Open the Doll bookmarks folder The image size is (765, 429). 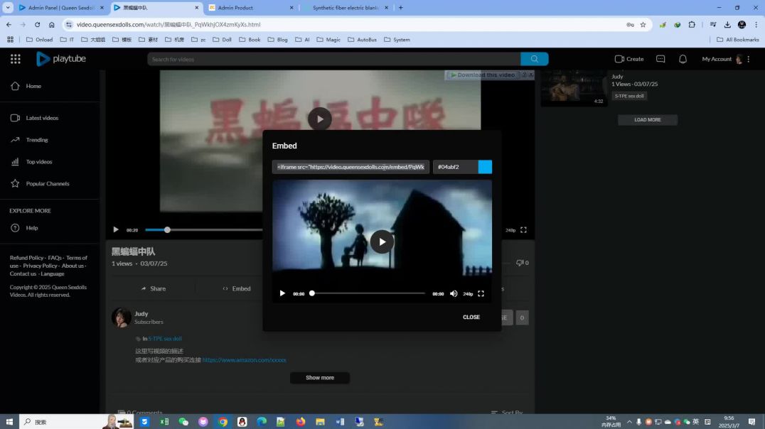222,40
